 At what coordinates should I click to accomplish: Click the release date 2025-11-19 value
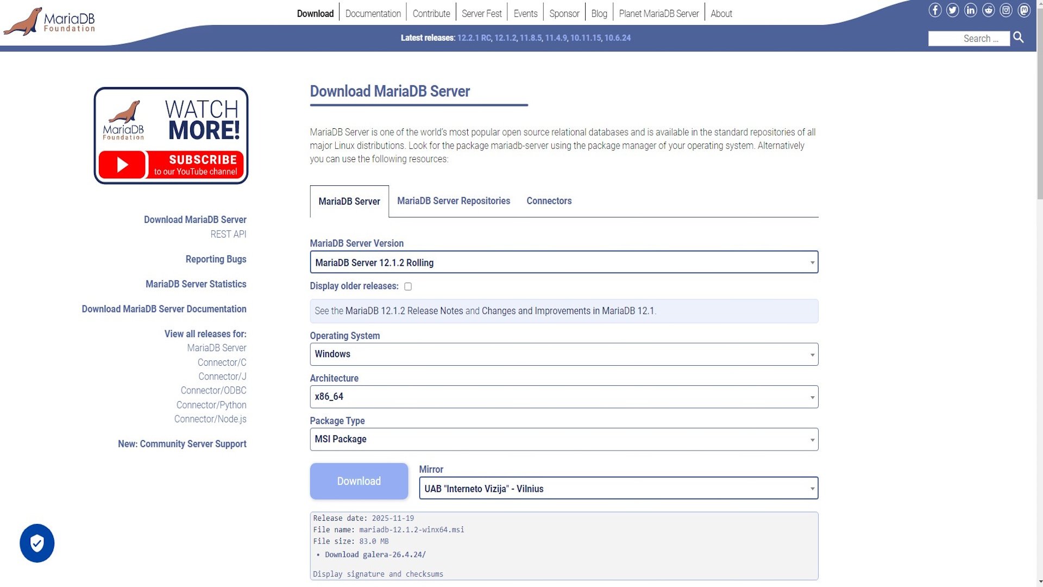click(393, 519)
